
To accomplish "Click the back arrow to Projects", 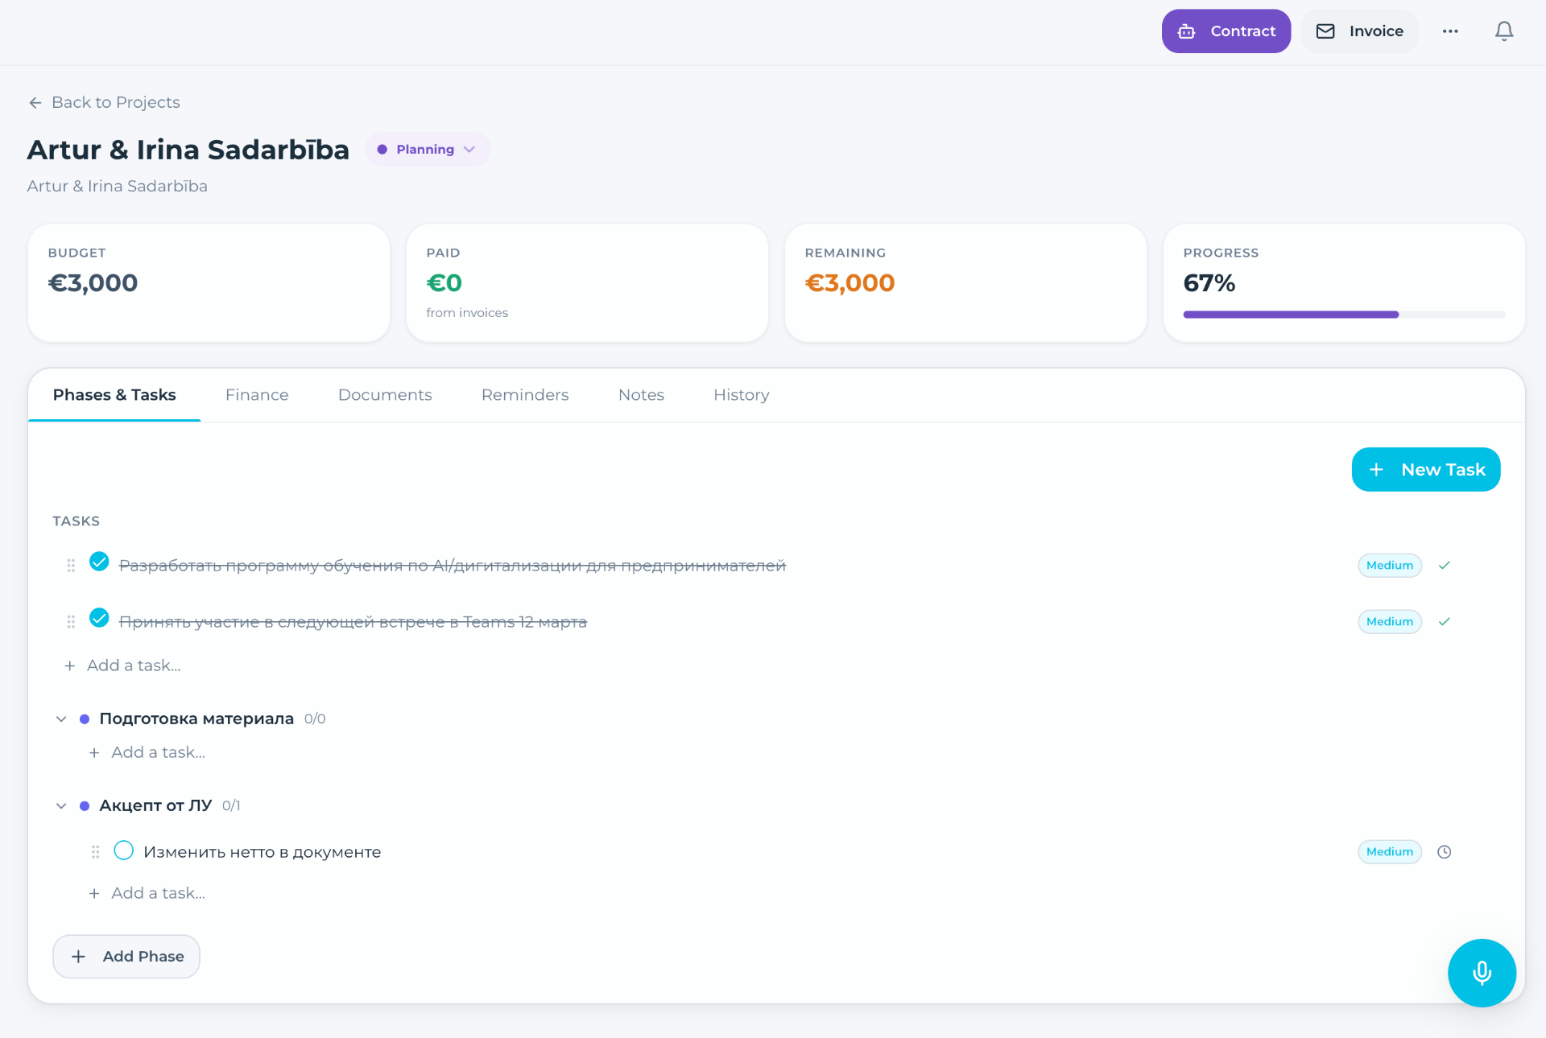I will point(35,103).
